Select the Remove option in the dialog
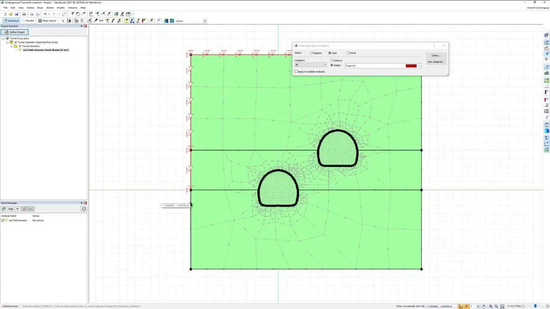Screen dimensions: 550x309 click(333, 60)
